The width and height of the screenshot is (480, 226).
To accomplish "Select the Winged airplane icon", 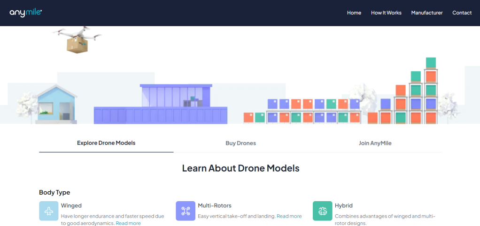I will pyautogui.click(x=49, y=211).
